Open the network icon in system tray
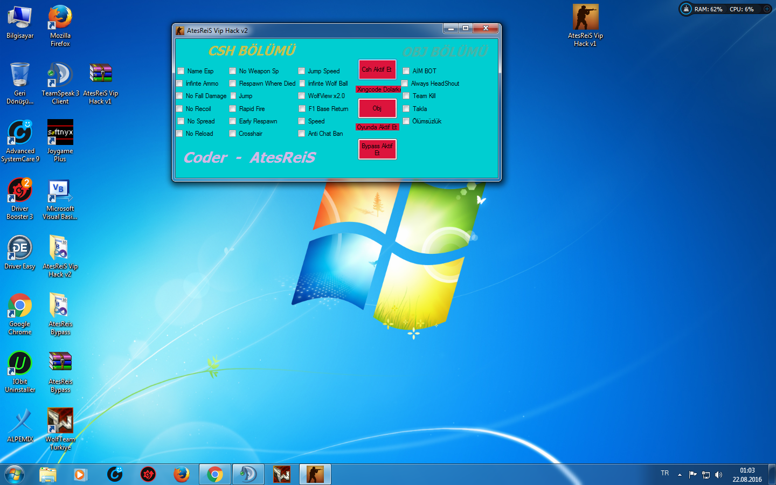Image resolution: width=776 pixels, height=485 pixels. click(705, 475)
